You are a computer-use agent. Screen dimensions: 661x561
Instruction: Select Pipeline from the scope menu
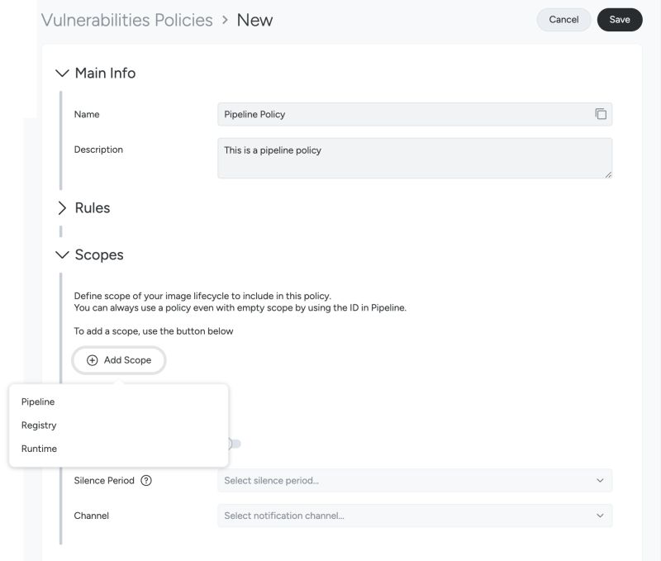coord(39,402)
